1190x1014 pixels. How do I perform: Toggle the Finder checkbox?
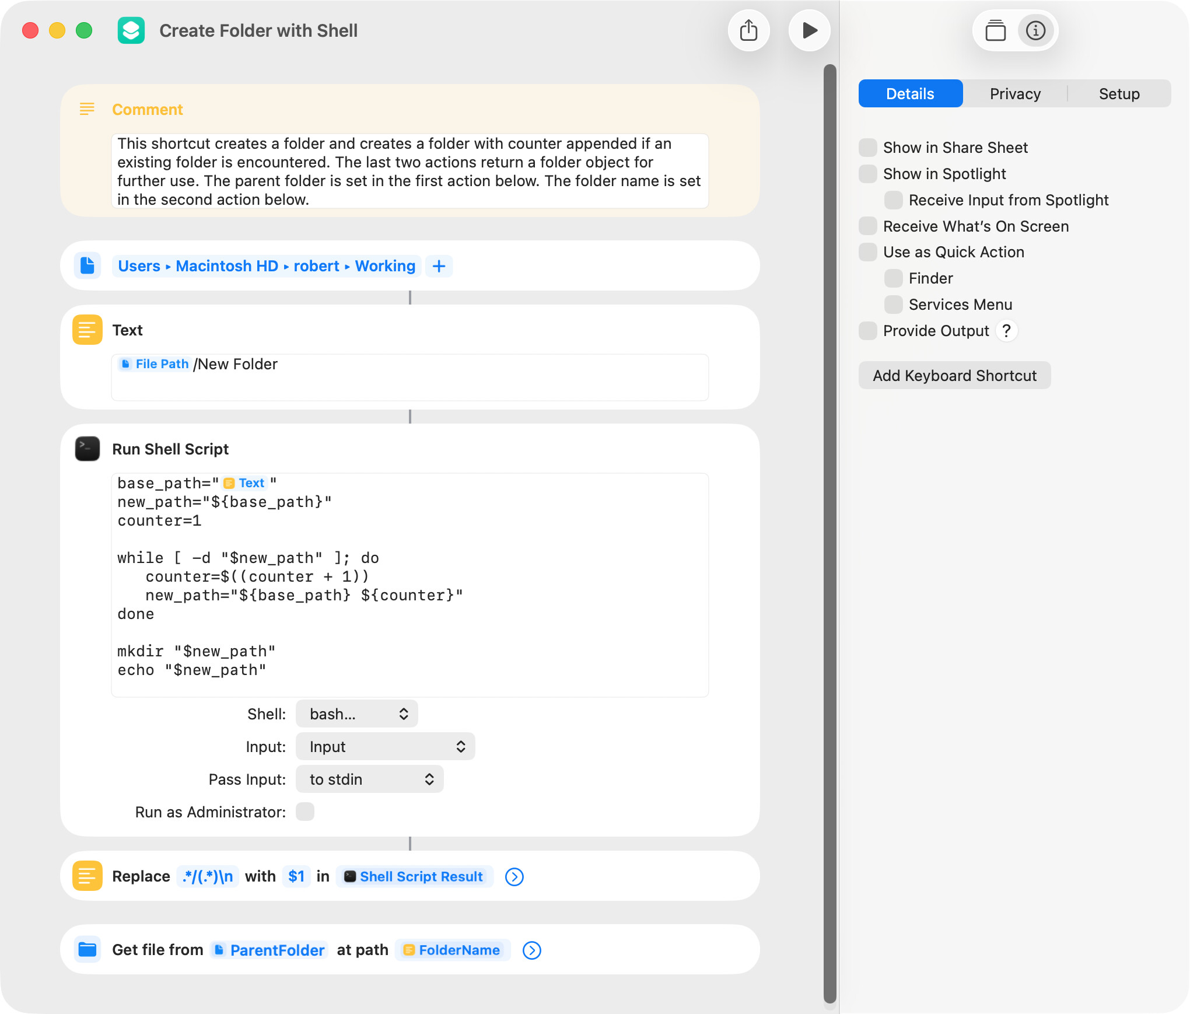[893, 278]
